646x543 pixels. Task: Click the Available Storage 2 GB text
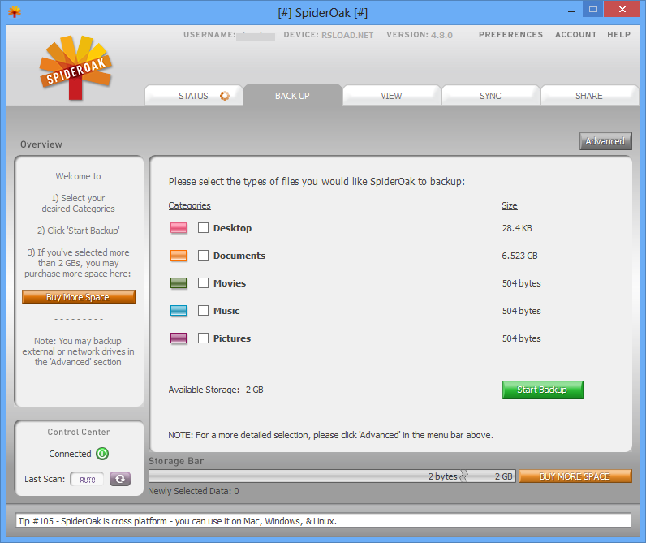(216, 390)
